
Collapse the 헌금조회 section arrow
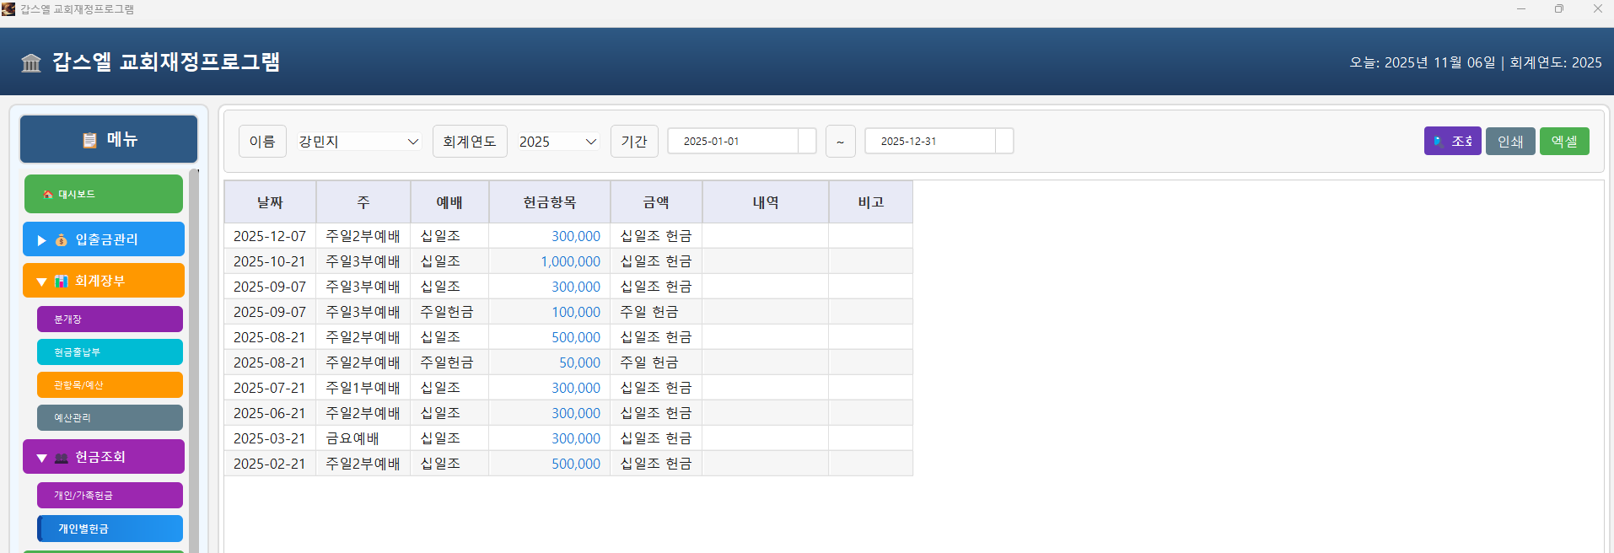click(x=41, y=458)
